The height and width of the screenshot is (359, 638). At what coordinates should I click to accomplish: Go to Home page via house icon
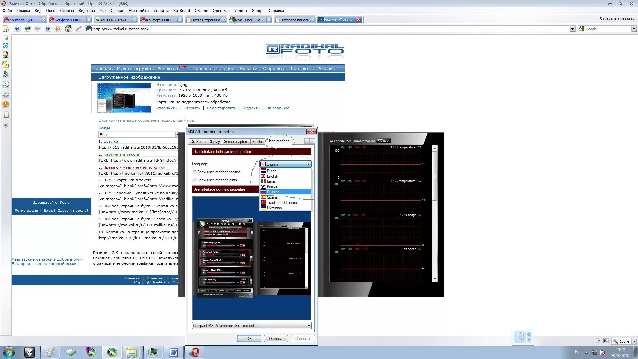[x=68, y=29]
